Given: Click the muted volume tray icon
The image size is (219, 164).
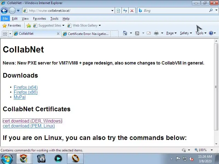Looking at the screenshot, I should pos(191,159).
